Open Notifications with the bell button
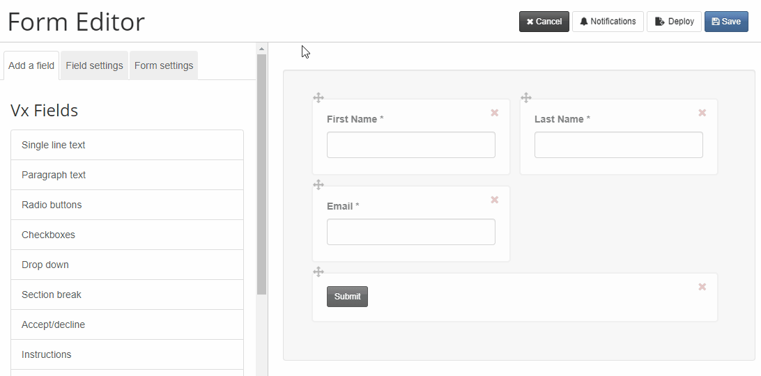The image size is (761, 376). click(608, 22)
